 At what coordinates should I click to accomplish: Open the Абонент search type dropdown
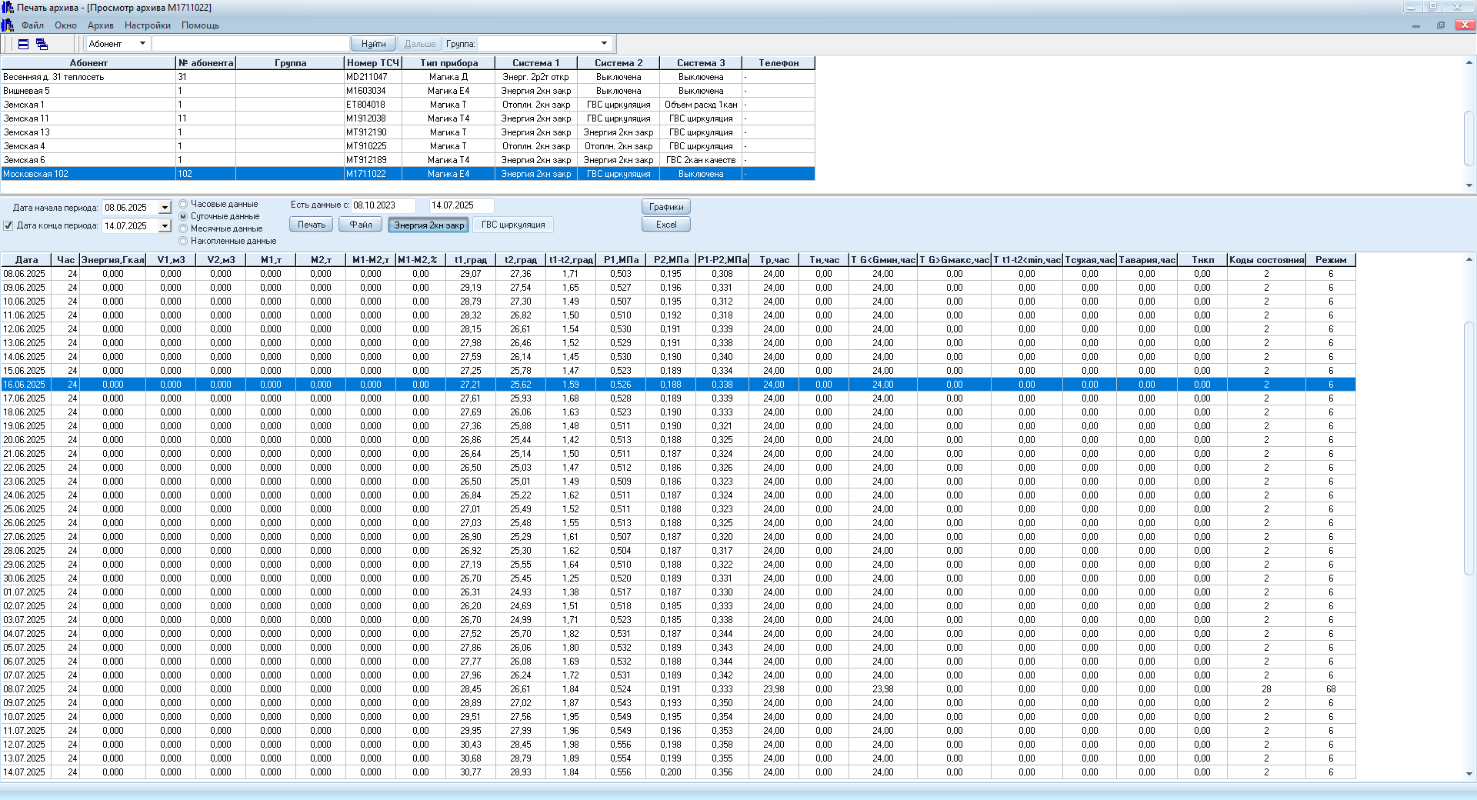tap(142, 44)
